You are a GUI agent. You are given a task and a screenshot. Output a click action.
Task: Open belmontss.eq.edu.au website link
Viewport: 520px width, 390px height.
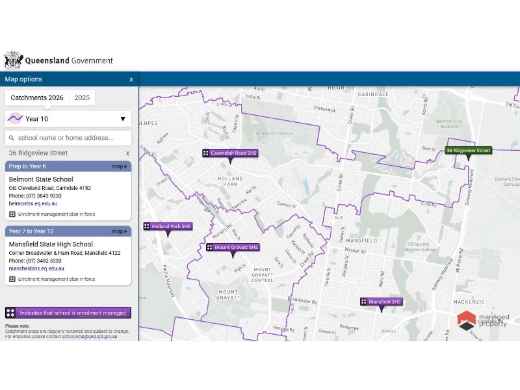(x=33, y=203)
